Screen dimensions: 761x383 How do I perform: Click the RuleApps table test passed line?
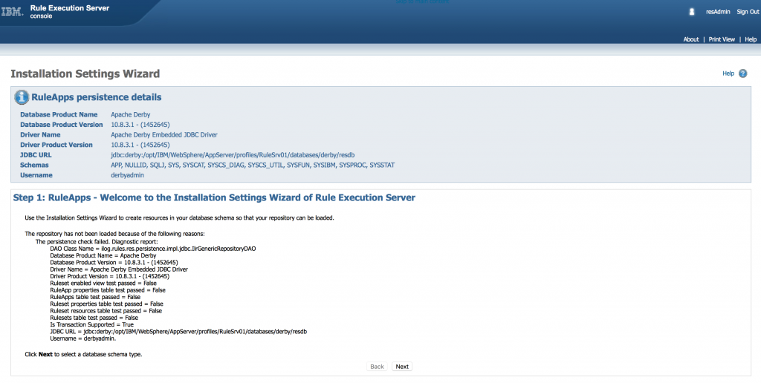[95, 297]
